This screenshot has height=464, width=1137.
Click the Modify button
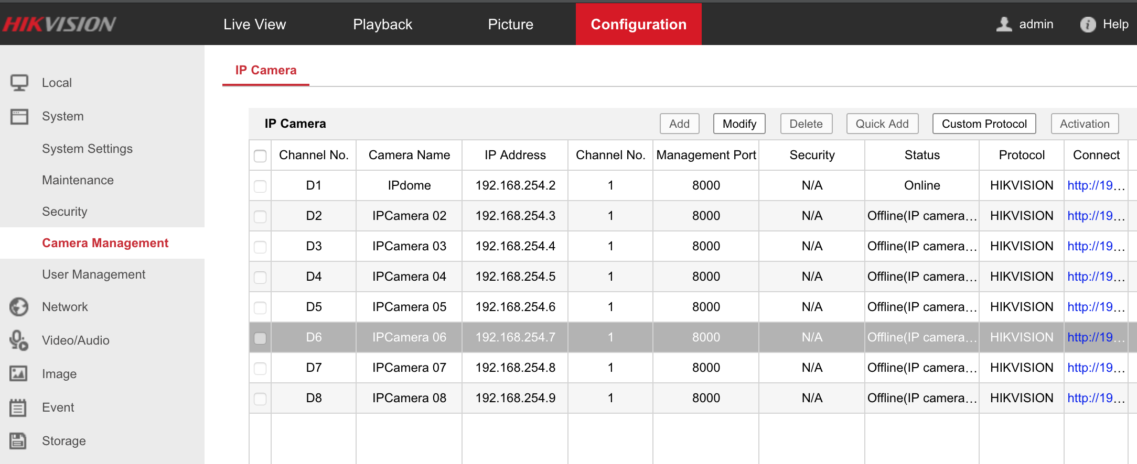click(739, 124)
